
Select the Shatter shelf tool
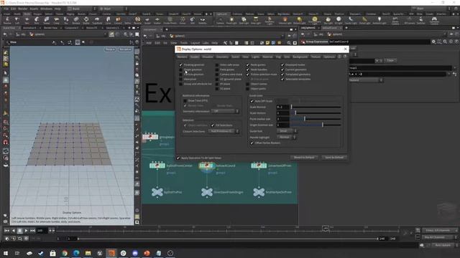(86, 21)
